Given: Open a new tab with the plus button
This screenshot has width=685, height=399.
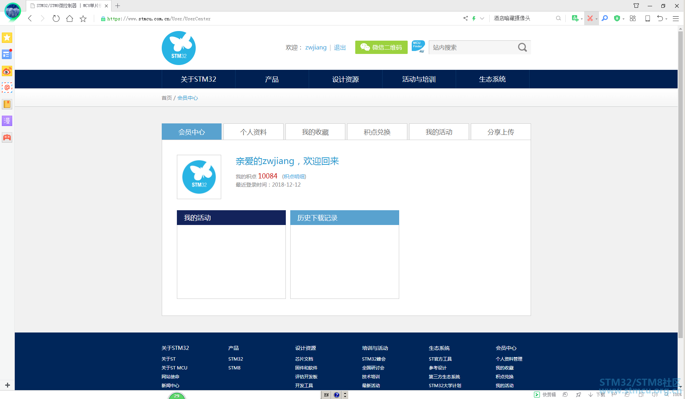Looking at the screenshot, I should point(117,6).
